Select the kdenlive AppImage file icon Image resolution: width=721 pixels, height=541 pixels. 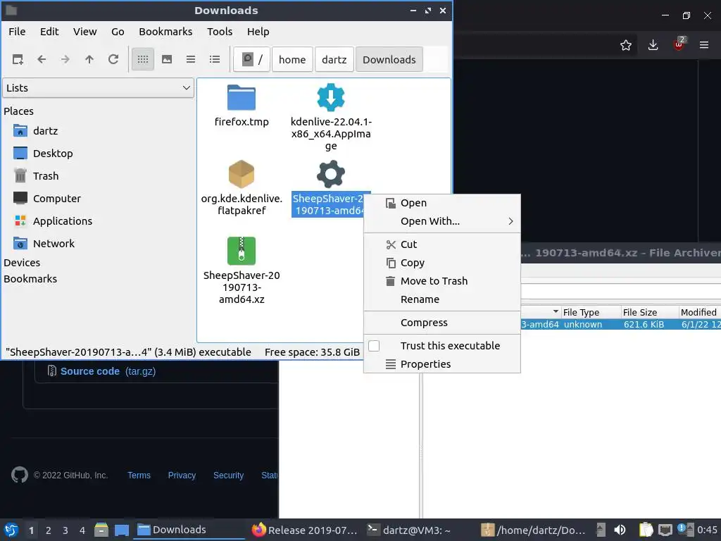pyautogui.click(x=331, y=97)
